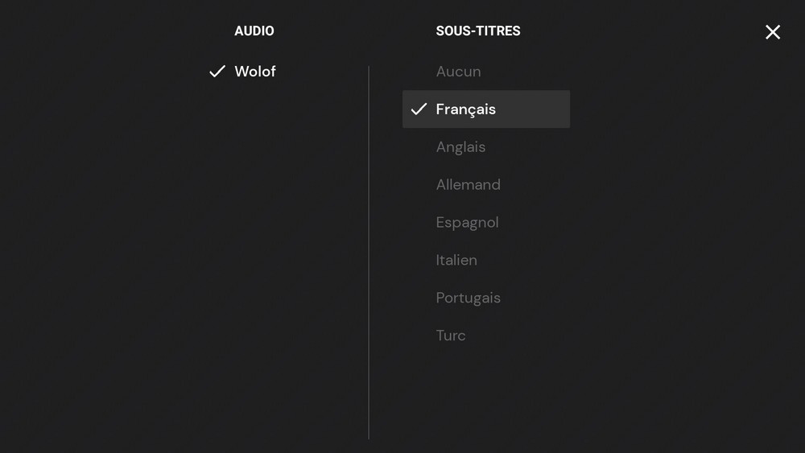
Task: Pick the subtitle option directly below Français
Action: click(x=460, y=147)
